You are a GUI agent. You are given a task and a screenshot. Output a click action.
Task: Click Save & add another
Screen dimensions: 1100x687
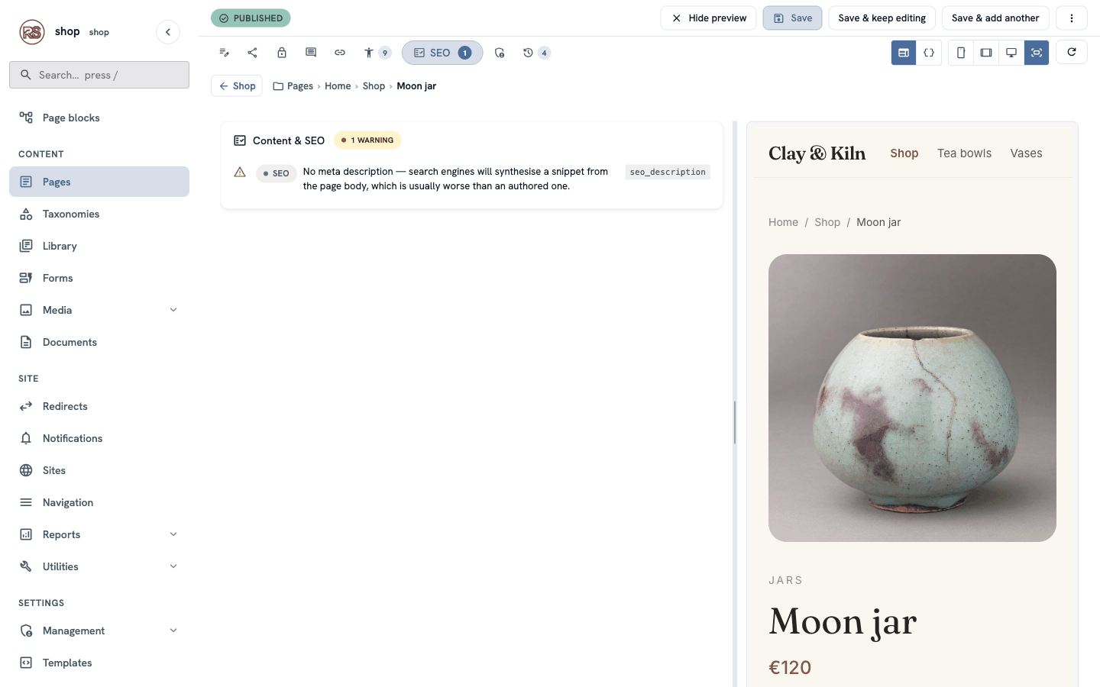pos(995,18)
